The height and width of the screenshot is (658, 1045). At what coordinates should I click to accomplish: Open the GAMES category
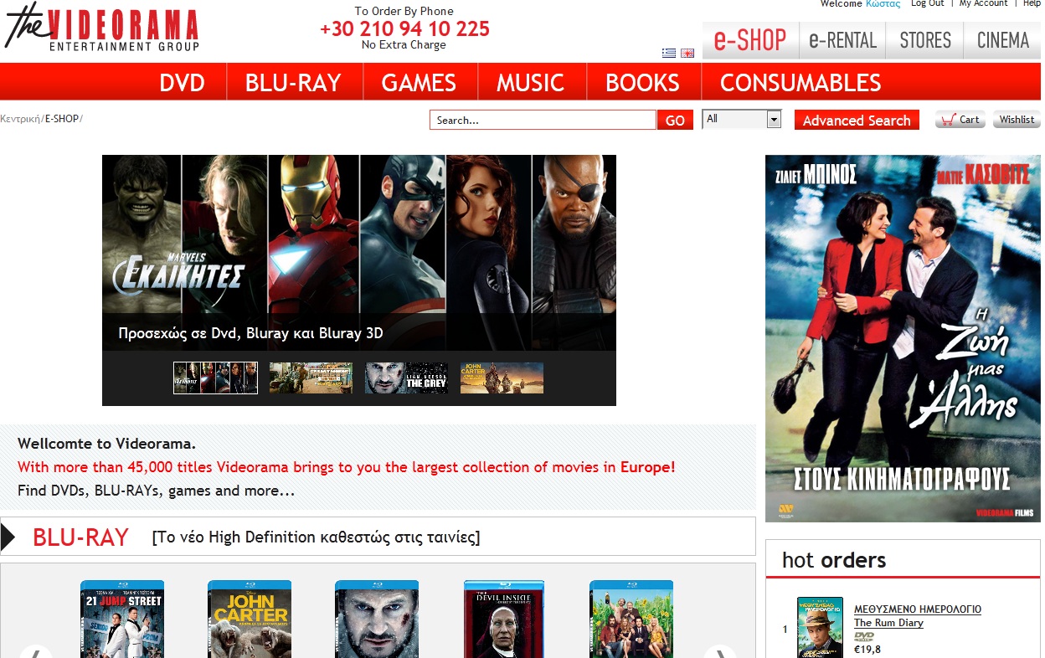pyautogui.click(x=419, y=82)
